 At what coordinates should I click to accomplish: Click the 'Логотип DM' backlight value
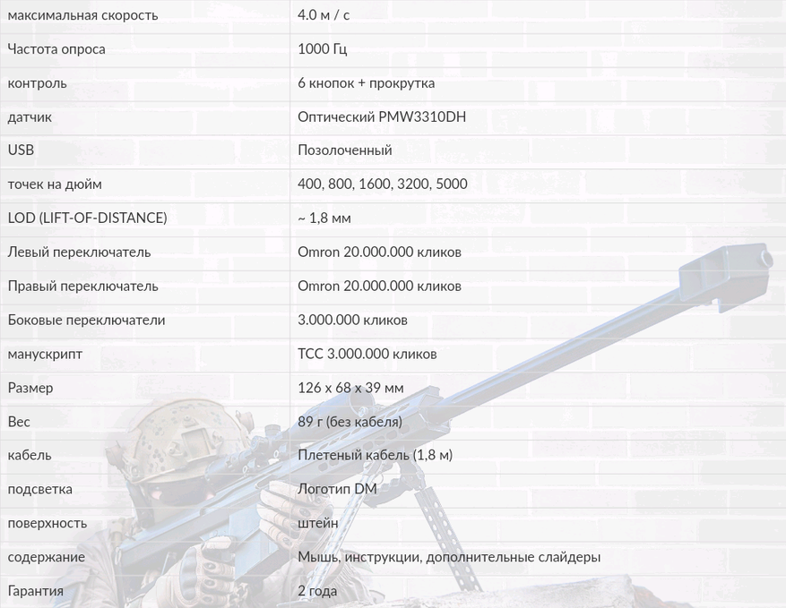[337, 490]
